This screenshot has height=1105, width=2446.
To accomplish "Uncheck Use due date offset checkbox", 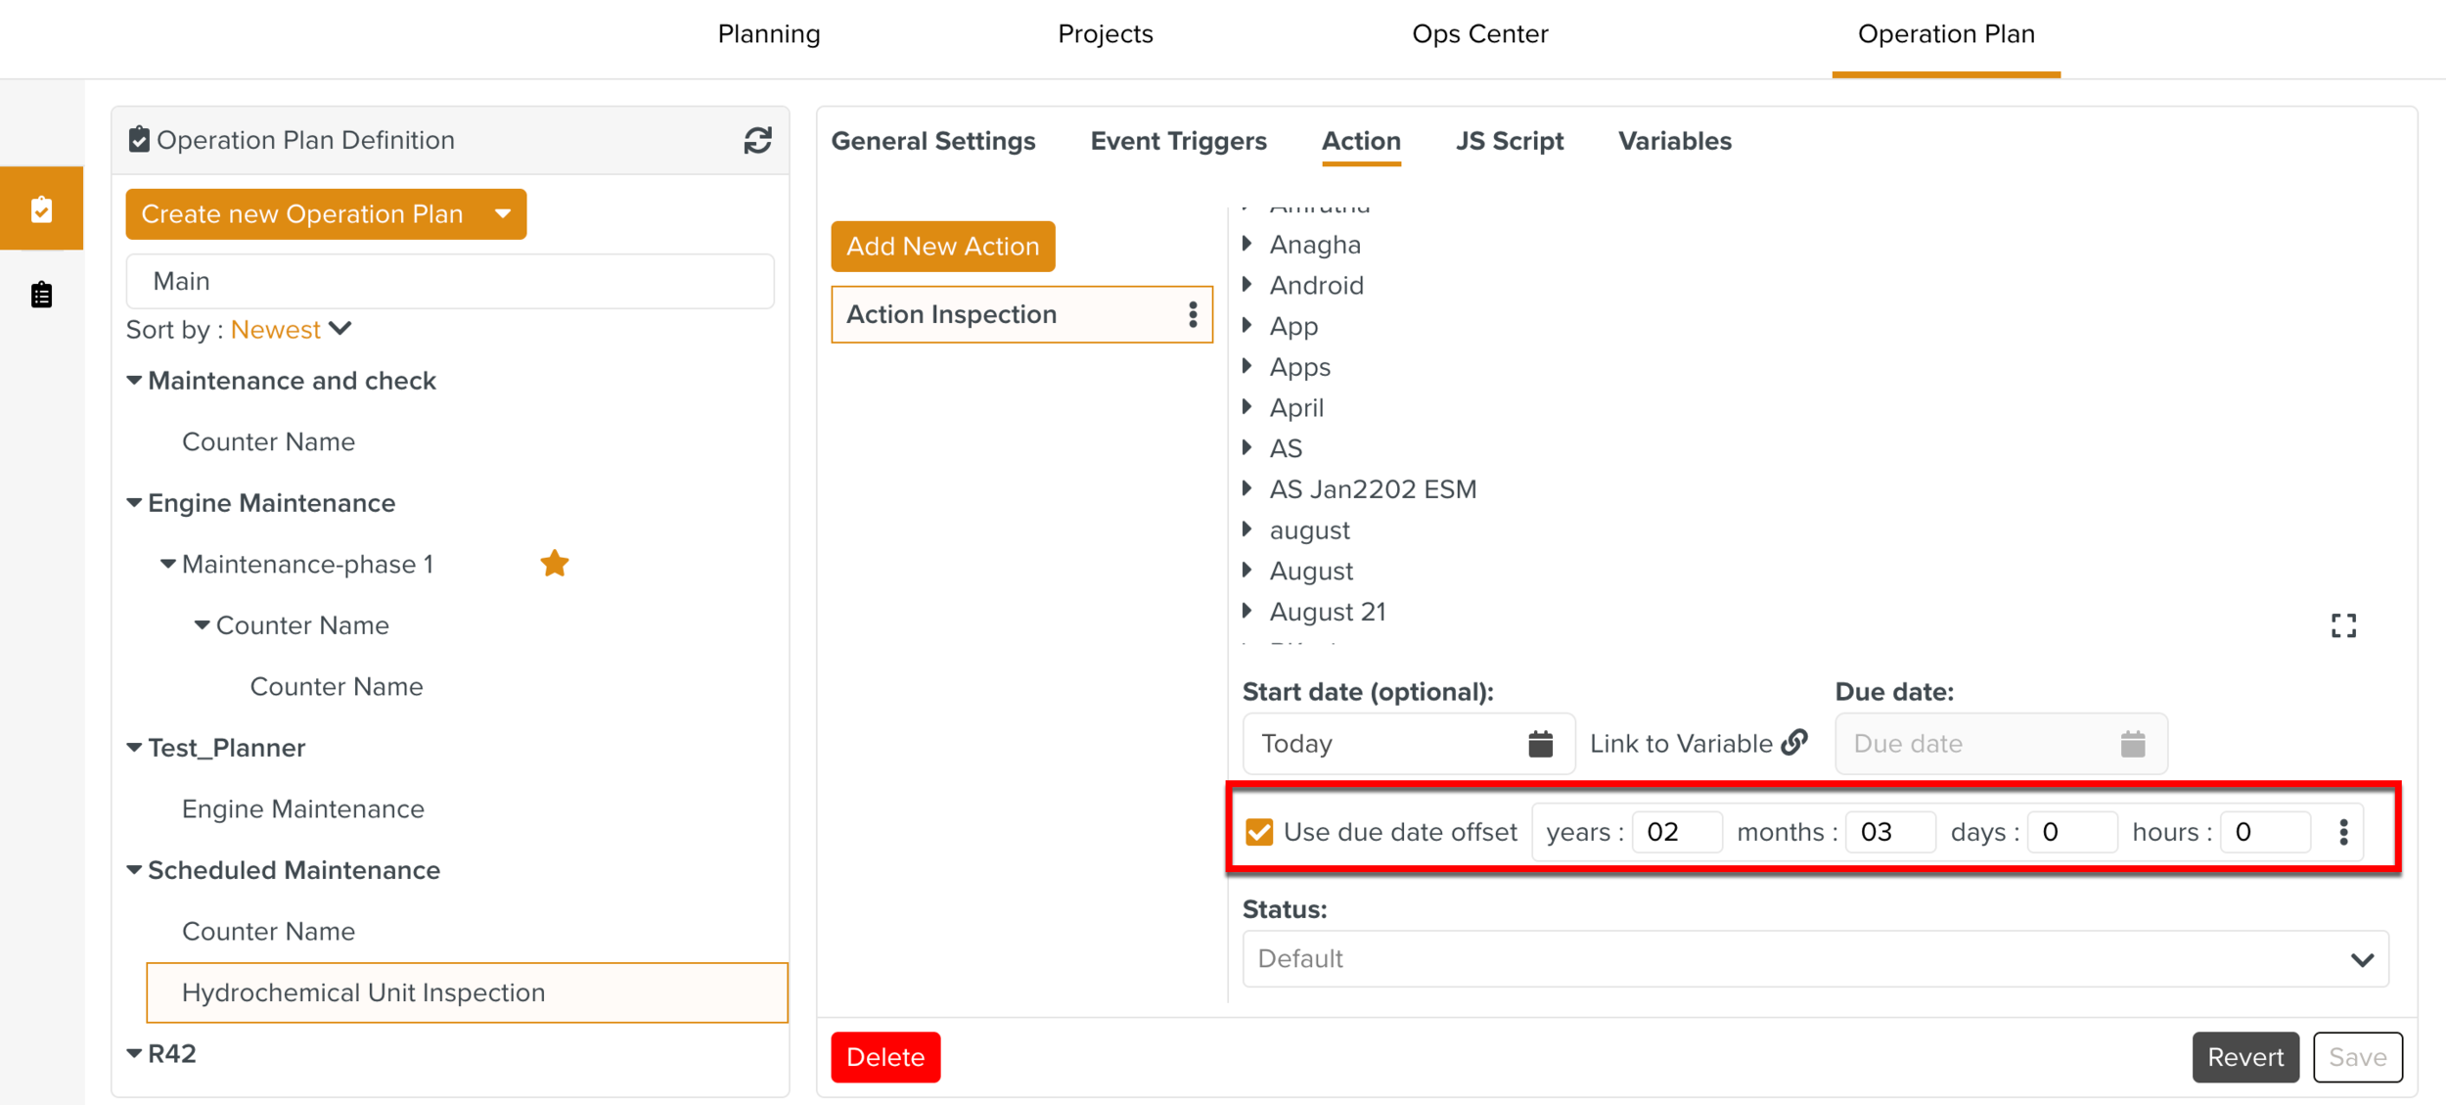I will [1259, 832].
